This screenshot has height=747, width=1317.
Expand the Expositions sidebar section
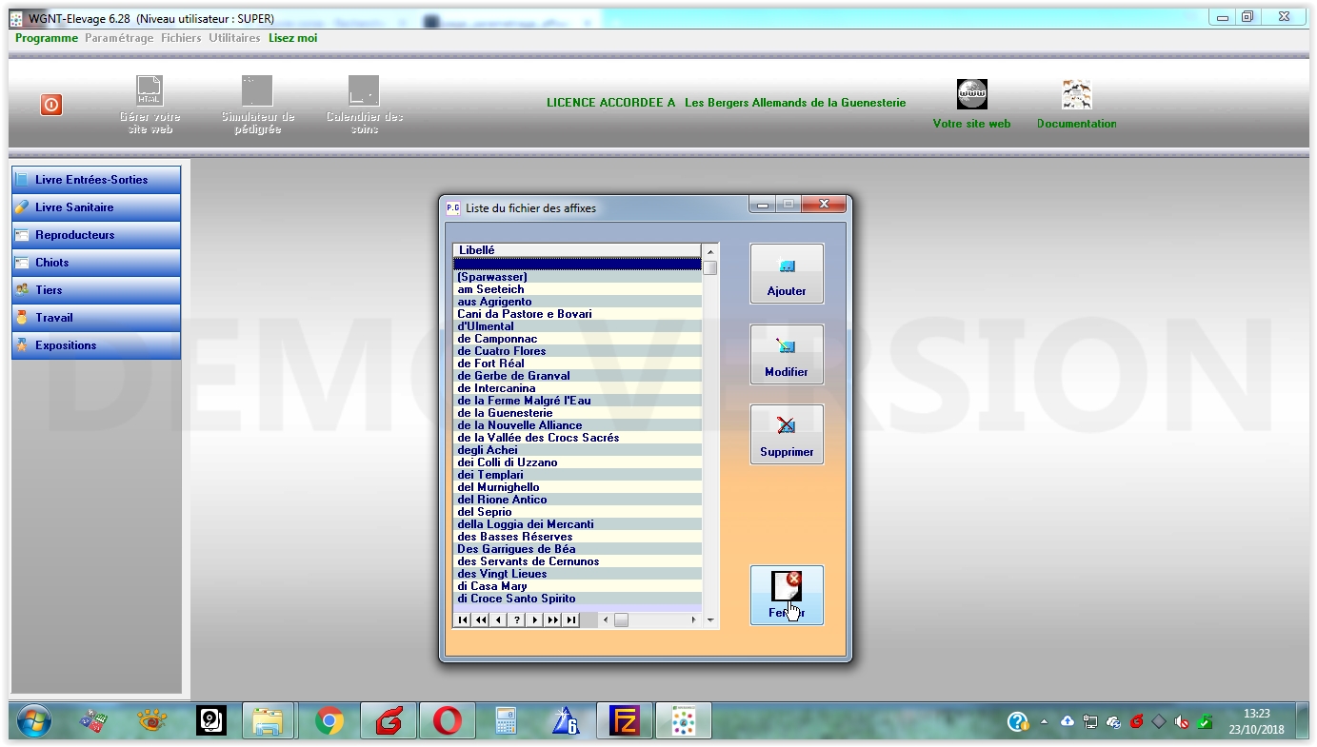pos(96,345)
